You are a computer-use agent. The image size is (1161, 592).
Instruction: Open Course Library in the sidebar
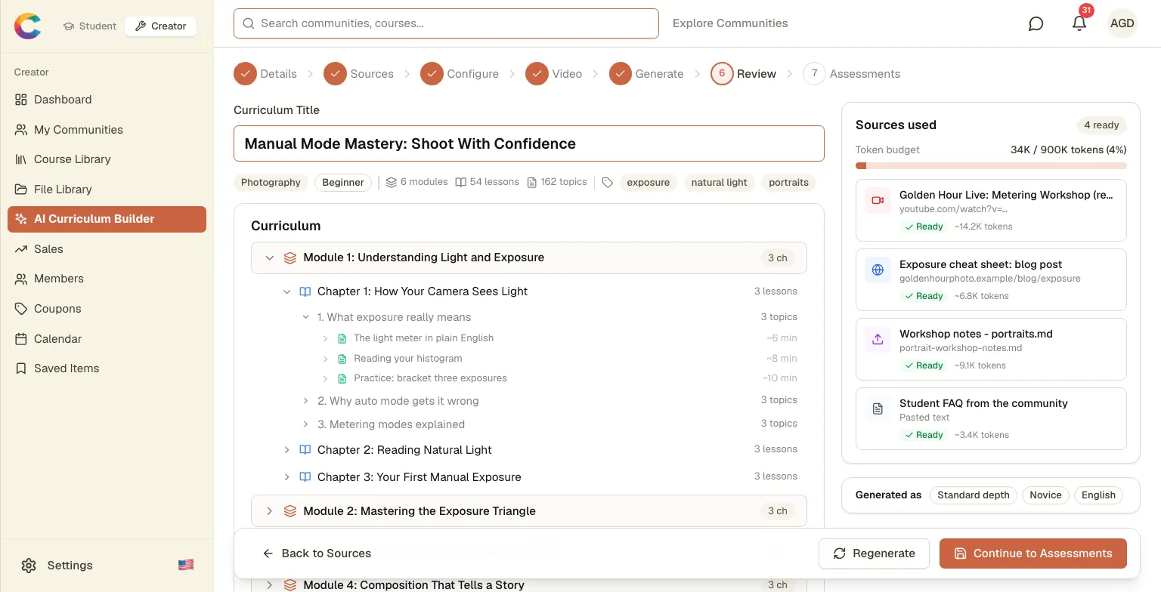[107, 159]
